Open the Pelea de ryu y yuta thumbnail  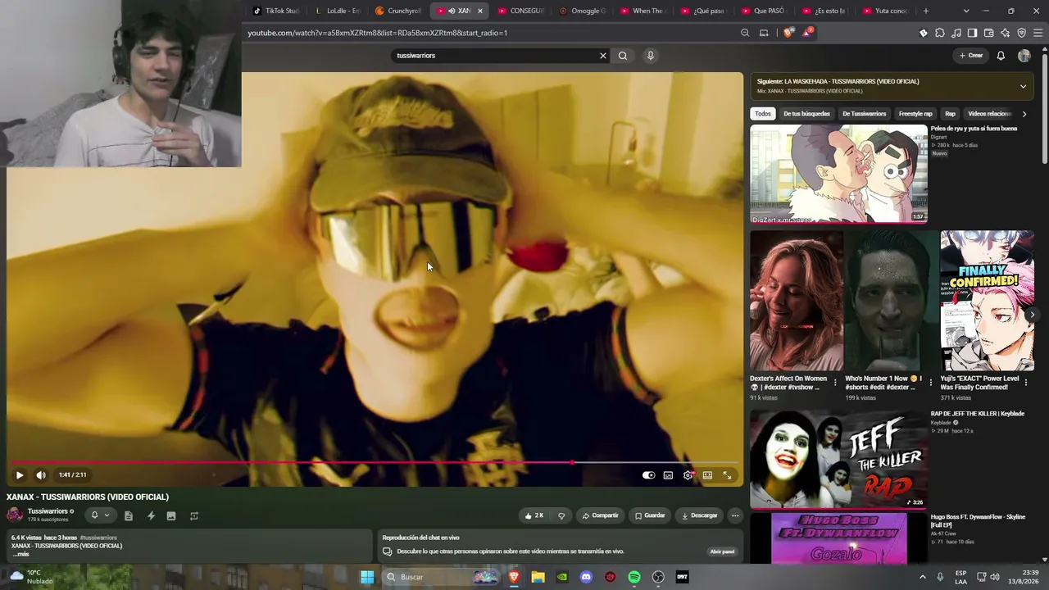(x=838, y=174)
